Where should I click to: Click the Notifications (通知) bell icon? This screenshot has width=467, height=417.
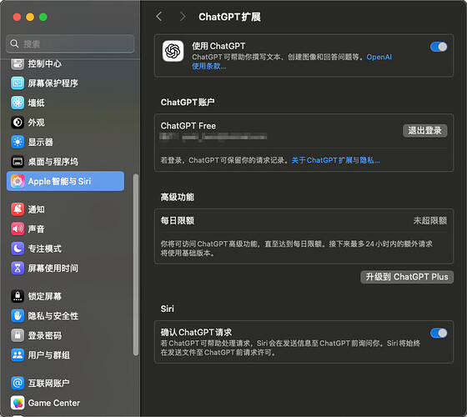tap(18, 209)
